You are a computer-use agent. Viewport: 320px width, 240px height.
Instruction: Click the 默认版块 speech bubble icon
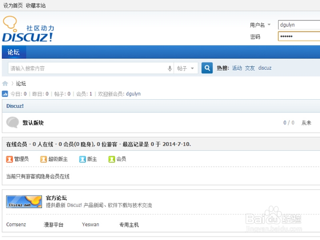point(12,122)
